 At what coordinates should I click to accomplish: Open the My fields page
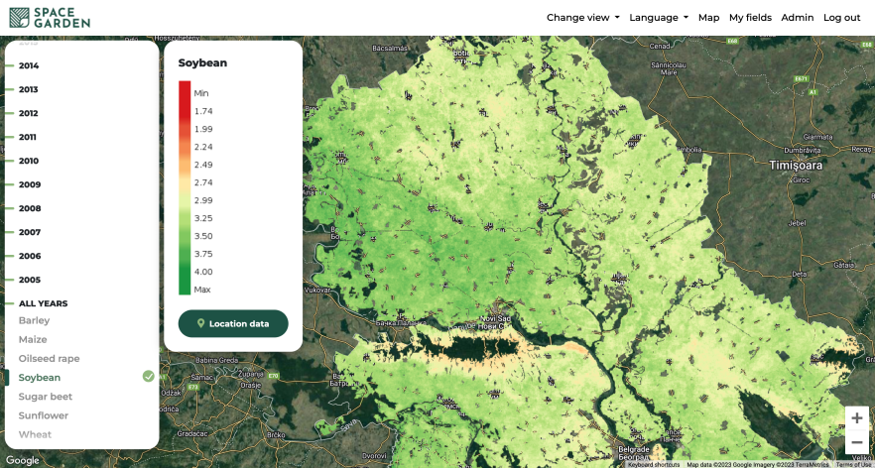pyautogui.click(x=750, y=18)
